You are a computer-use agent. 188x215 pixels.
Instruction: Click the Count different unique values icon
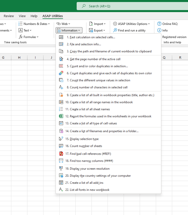[x=61, y=80]
